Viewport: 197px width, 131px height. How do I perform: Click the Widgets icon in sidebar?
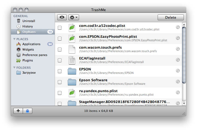pyautogui.click(x=19, y=49)
